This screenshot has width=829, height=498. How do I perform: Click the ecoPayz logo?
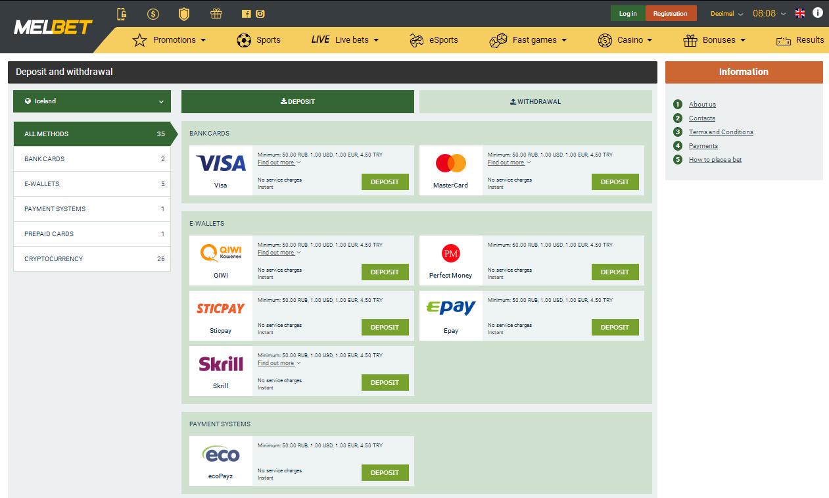click(221, 454)
